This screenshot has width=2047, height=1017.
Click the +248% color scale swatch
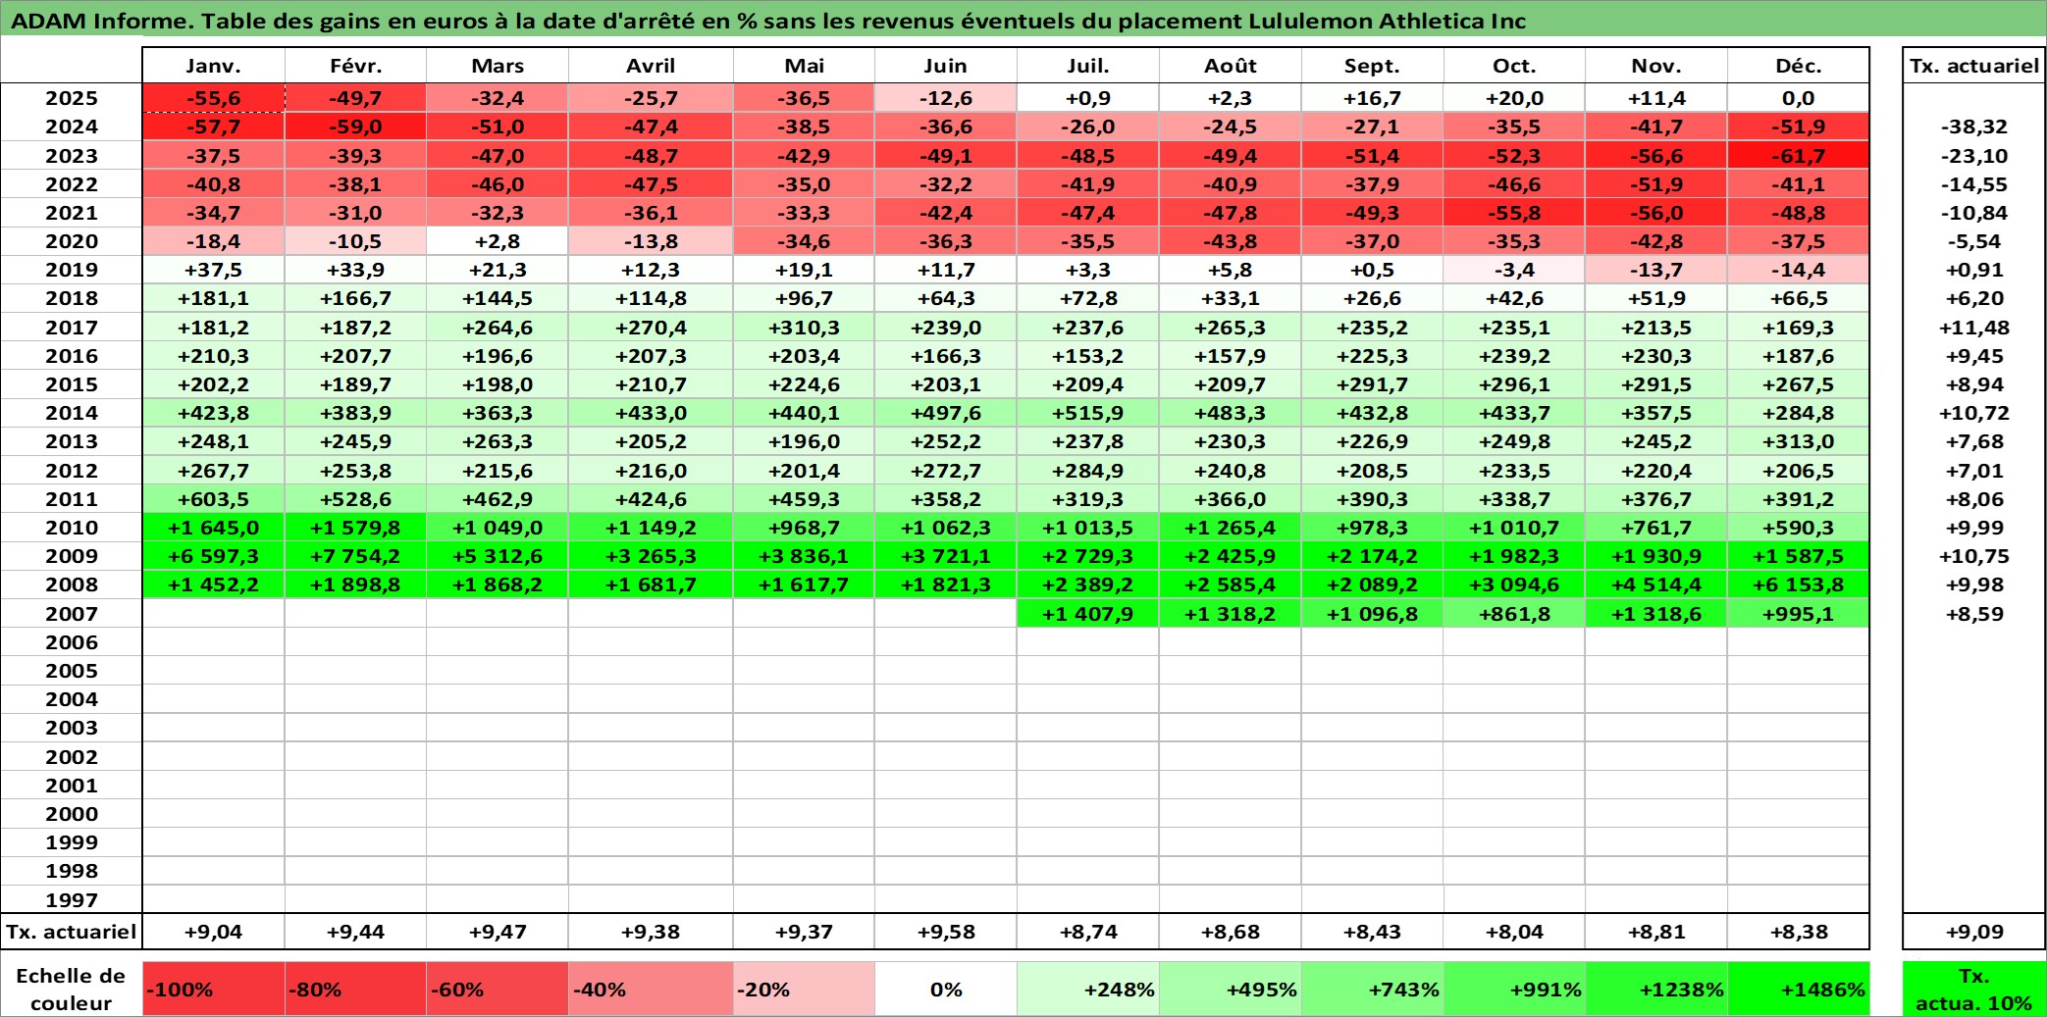[1088, 989]
